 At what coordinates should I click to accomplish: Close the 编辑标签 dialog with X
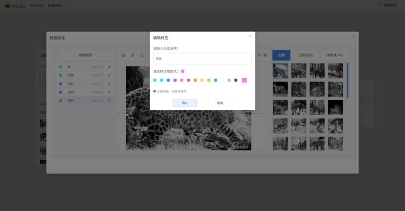[x=250, y=37]
